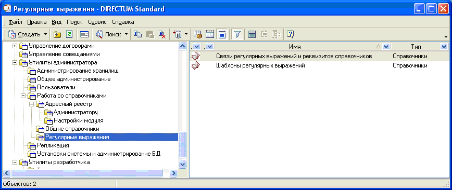This screenshot has width=452, height=190.
Task: Open the Поиск dropdown arrow
Action: (x=126, y=34)
